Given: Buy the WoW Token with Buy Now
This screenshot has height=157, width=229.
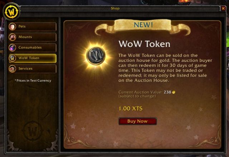Looking at the screenshot, I should tap(137, 121).
